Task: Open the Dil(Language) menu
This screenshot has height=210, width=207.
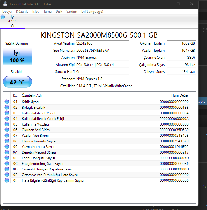Action: click(92, 12)
